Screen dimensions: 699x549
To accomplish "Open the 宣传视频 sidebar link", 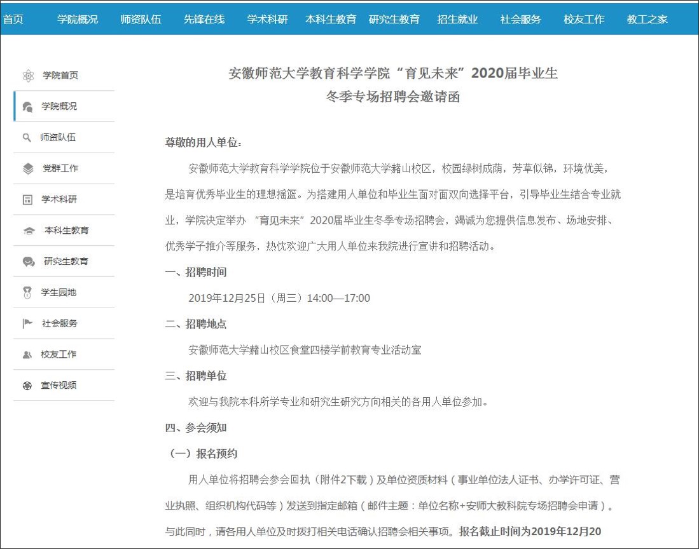I will point(59,386).
